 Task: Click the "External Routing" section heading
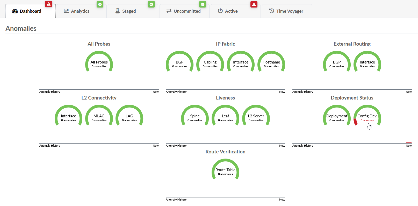352,44
